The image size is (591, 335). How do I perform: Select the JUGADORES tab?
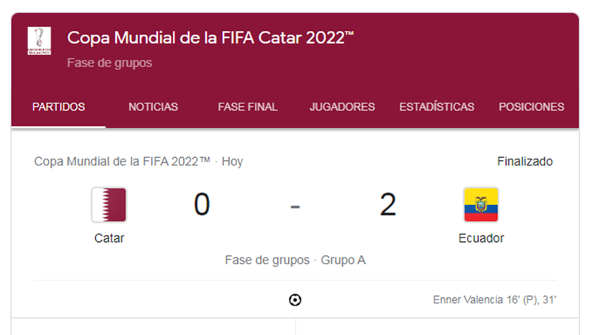pyautogui.click(x=342, y=107)
